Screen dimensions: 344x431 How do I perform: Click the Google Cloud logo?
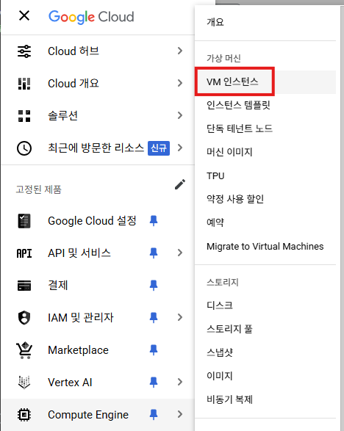(91, 17)
